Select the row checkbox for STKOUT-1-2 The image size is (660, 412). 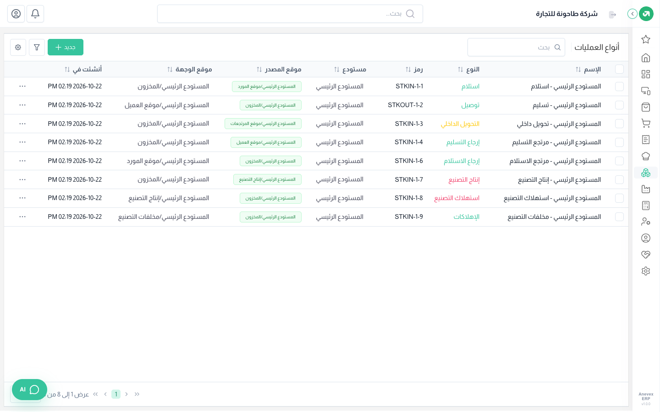click(620, 105)
